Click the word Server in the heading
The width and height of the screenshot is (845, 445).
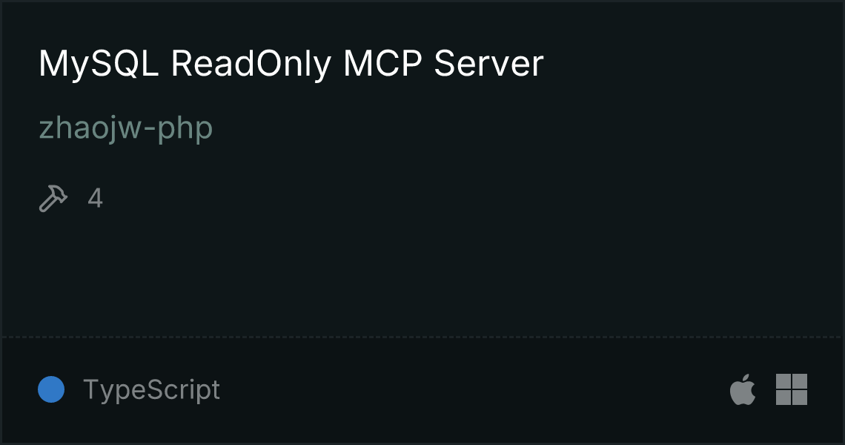pos(488,64)
